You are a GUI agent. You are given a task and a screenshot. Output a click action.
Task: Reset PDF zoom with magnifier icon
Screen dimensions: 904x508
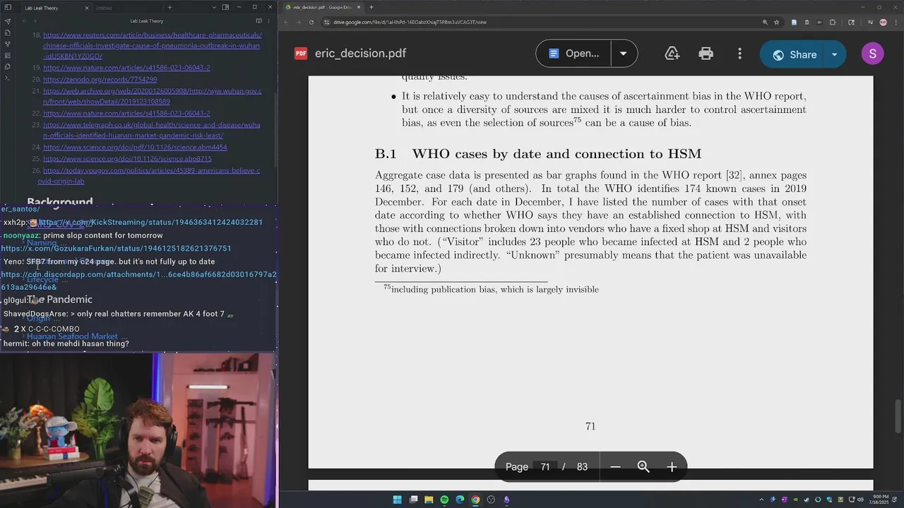click(x=643, y=466)
